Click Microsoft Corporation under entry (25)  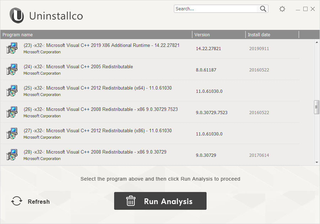pyautogui.click(x=42, y=95)
